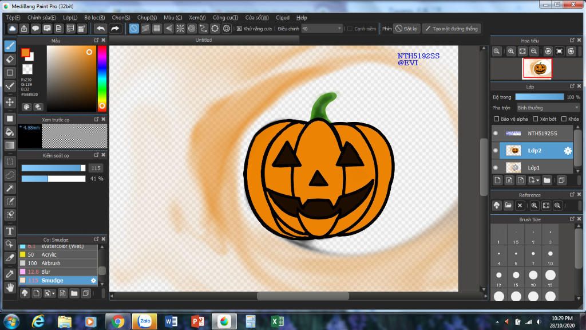Click the Redo arrow in toolbar
The height and width of the screenshot is (330, 586).
pos(115,29)
